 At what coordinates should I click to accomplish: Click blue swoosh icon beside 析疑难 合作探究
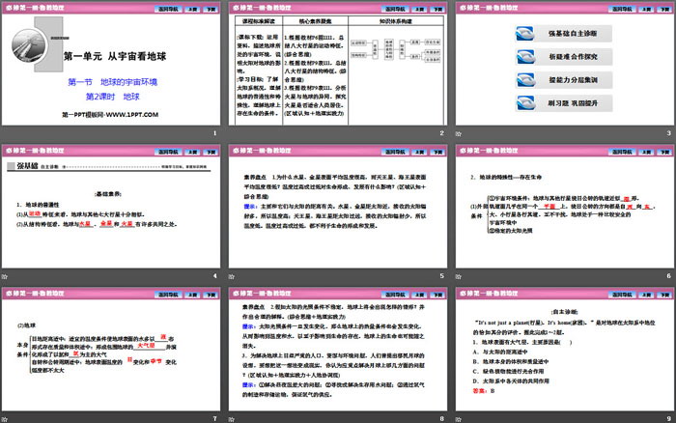pos(525,56)
